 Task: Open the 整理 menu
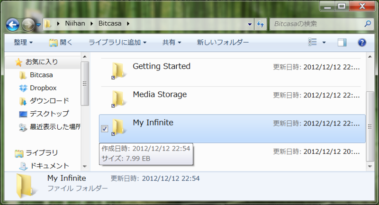(x=23, y=43)
